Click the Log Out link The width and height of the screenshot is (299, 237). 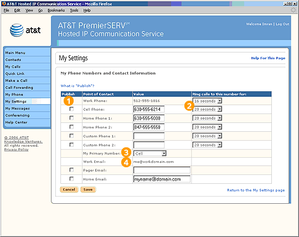pyautogui.click(x=282, y=24)
